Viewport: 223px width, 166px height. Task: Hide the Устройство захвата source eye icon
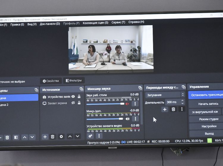point(73,97)
